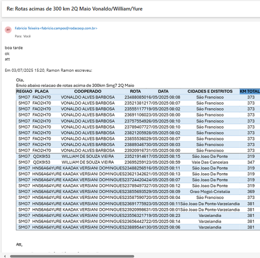This screenshot has height=258, width=260.
Task: Click the scrollbar left arrow
Action: coord(5,256)
